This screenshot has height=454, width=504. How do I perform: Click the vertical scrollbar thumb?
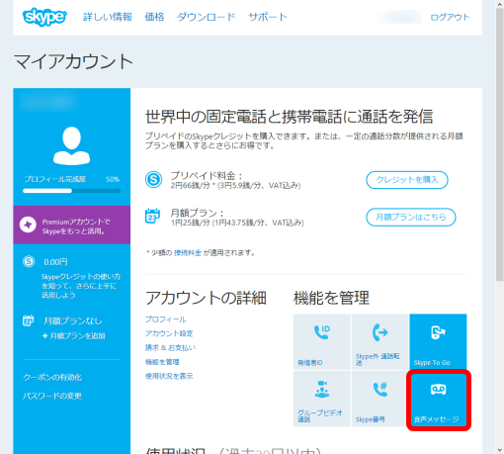coord(500,144)
